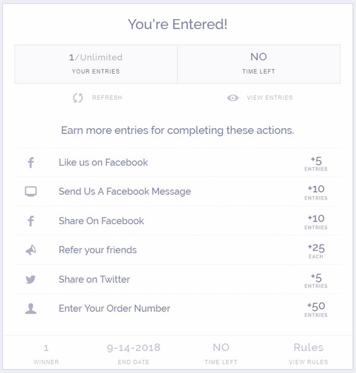Open VIEW ENTRIES link
The image size is (356, 373).
click(x=270, y=98)
